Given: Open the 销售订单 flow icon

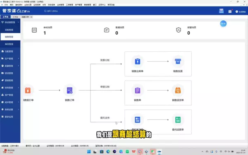Looking at the screenshot, I should [x=69, y=91].
